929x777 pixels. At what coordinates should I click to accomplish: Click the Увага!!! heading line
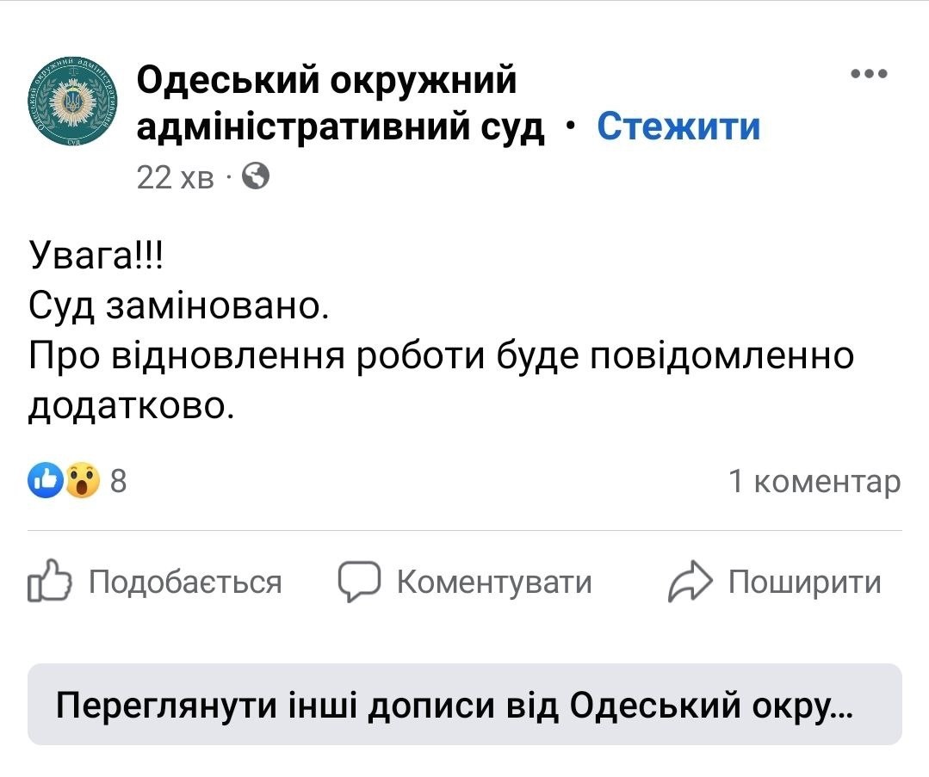pos(96,256)
